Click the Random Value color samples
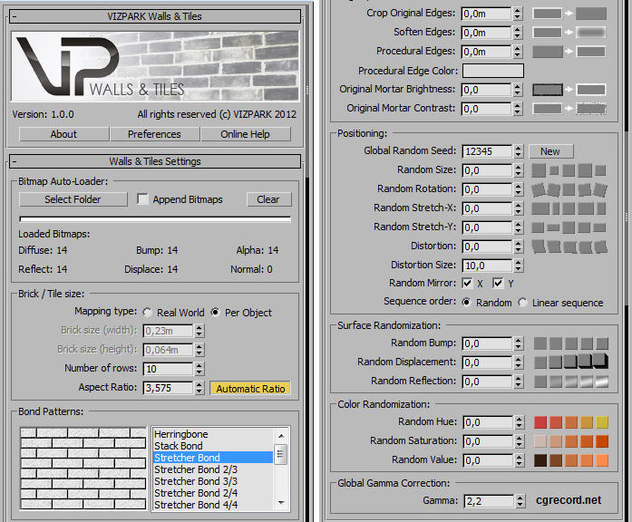632x522 pixels. tap(571, 460)
